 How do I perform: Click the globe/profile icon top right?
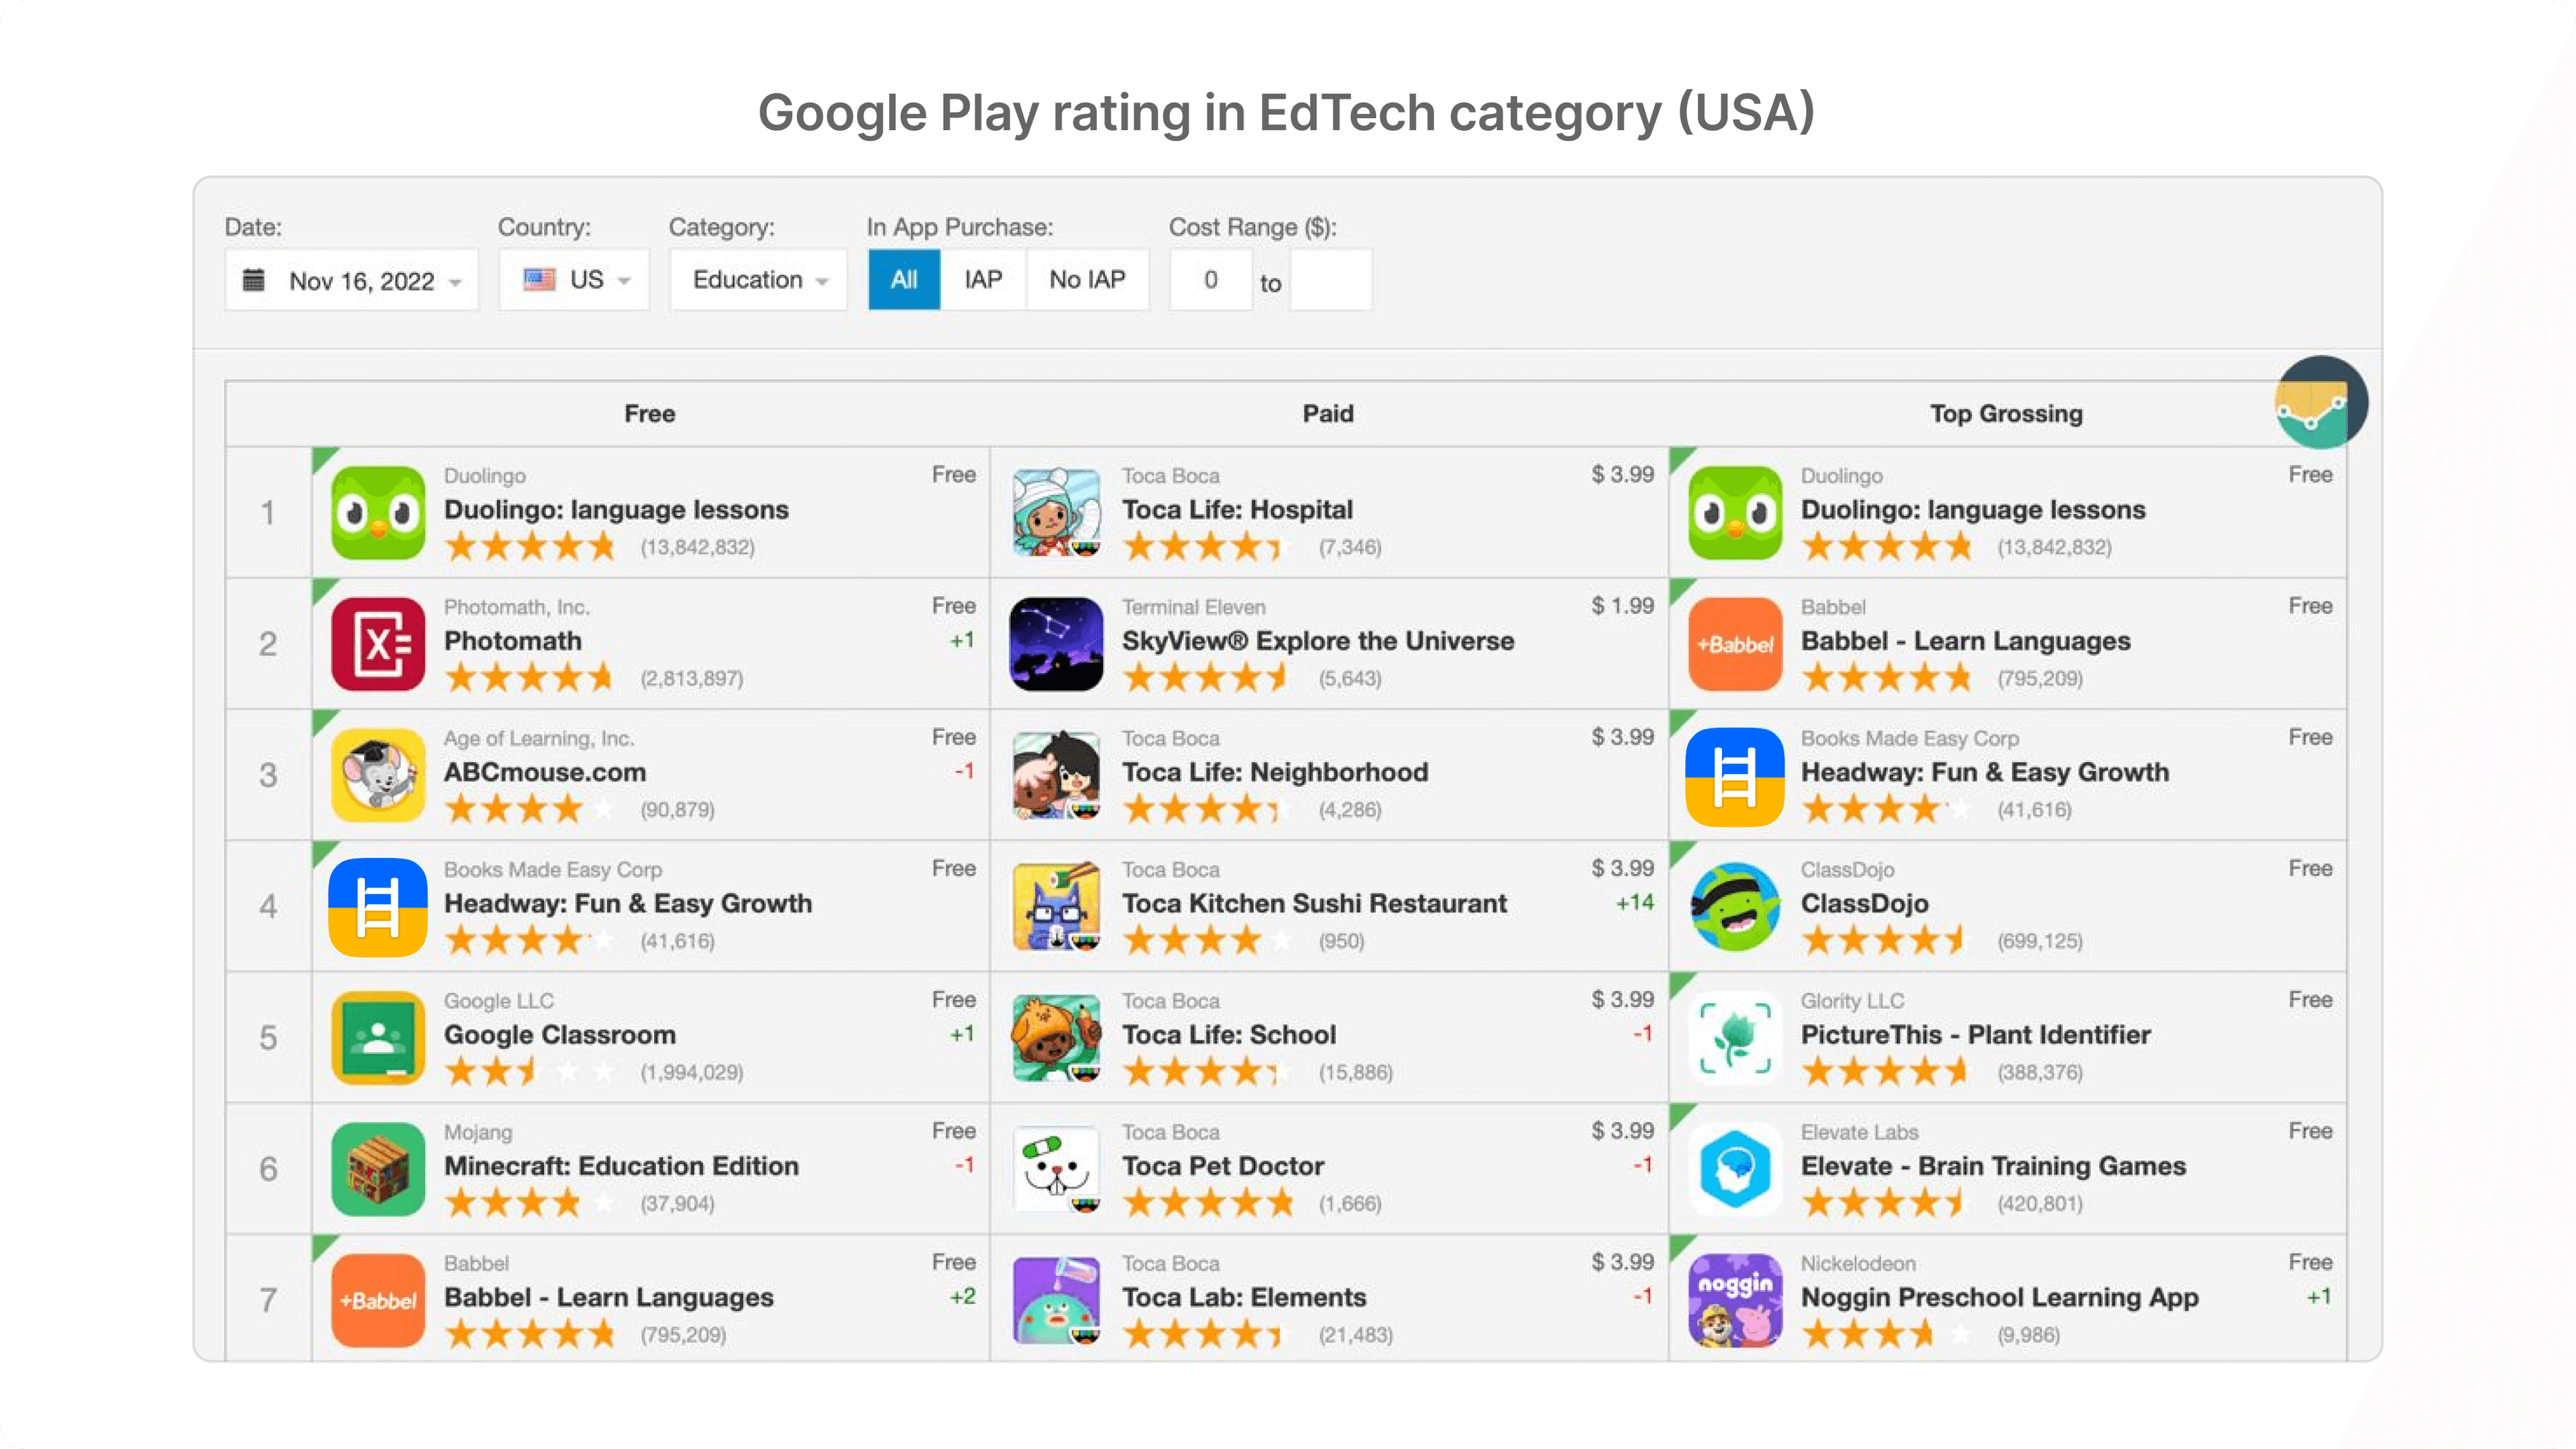(x=2320, y=402)
